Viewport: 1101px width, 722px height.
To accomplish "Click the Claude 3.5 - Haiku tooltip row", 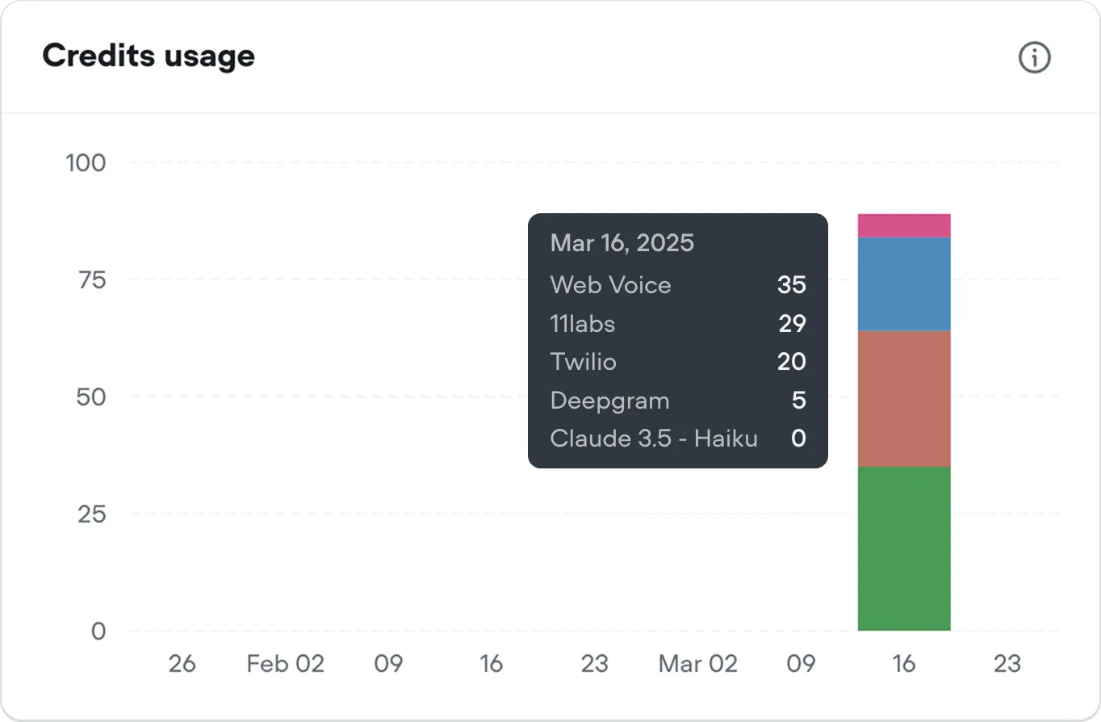I will pos(678,439).
